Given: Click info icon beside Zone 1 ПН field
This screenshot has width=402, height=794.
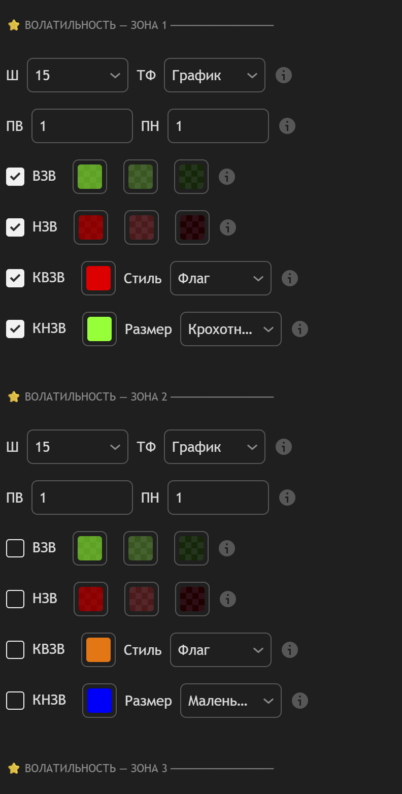Looking at the screenshot, I should [x=287, y=126].
